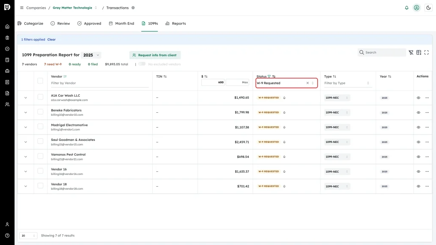Open the Status filter dropdown
The image size is (436, 245).
click(287, 83)
